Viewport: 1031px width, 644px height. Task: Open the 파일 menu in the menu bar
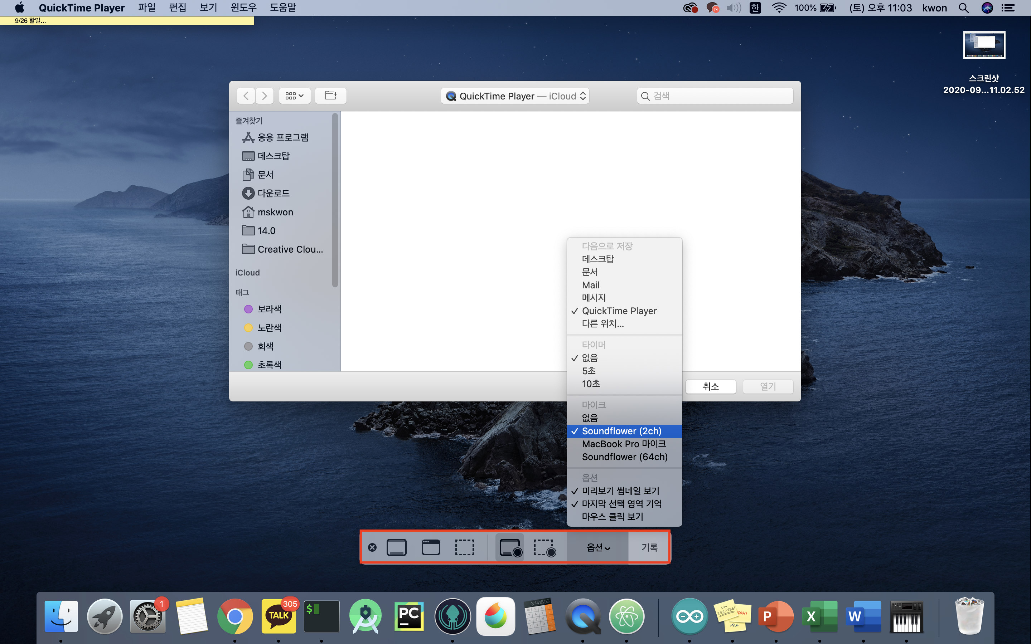click(146, 8)
